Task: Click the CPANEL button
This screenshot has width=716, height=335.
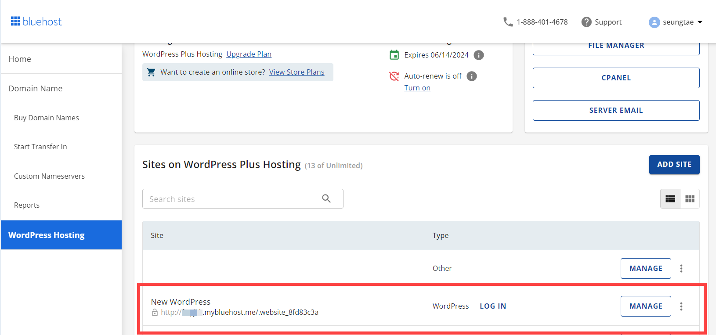Action: (616, 78)
